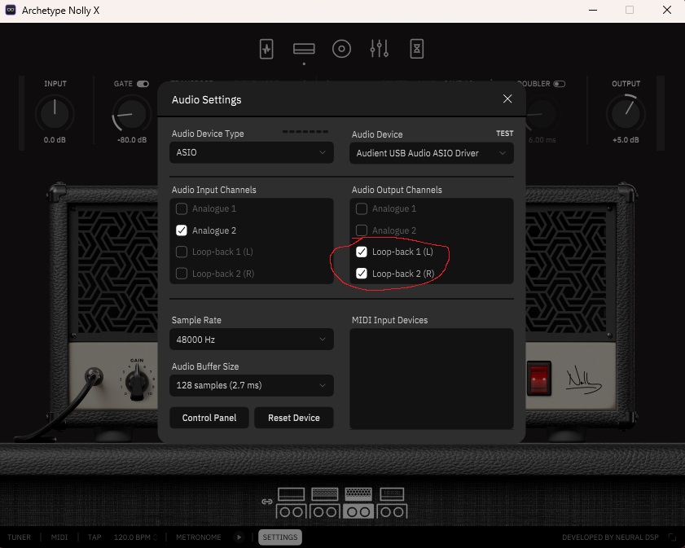This screenshot has width=685, height=548.
Task: Toggle the DOUBLER switch
Action: pos(560,84)
